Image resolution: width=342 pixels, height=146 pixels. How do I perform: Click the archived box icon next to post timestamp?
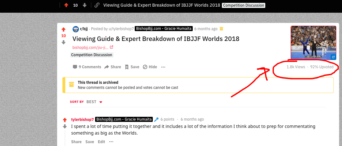[221, 29]
